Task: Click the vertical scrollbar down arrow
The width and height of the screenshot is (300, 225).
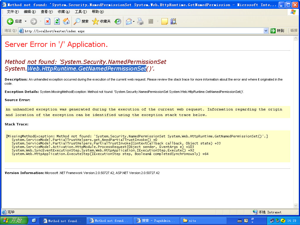Action: 296,206
